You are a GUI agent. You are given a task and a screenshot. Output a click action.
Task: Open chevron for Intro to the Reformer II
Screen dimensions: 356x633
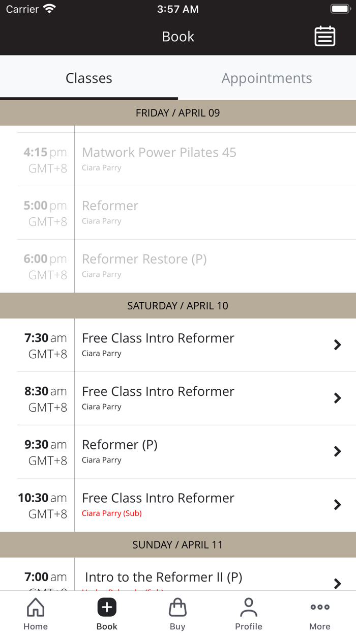coord(337,583)
